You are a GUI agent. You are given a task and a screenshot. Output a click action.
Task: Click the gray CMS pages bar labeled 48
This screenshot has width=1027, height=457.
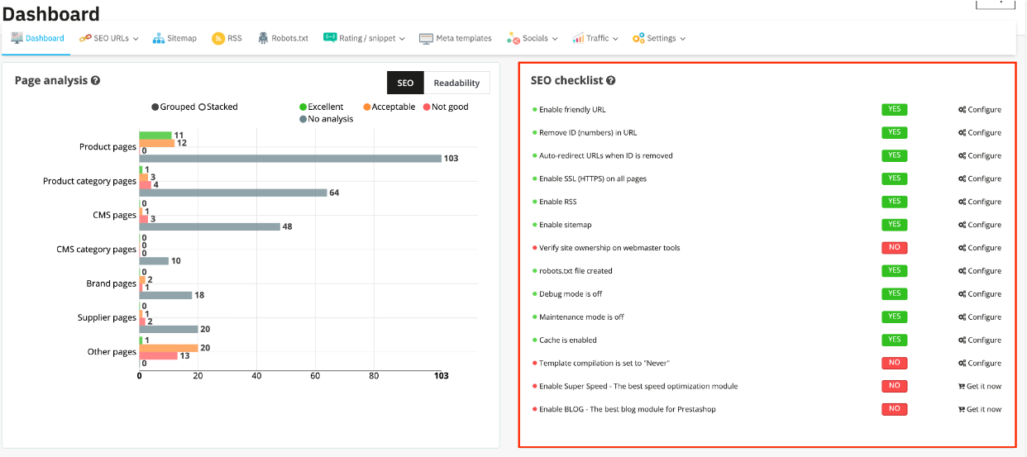(x=209, y=226)
